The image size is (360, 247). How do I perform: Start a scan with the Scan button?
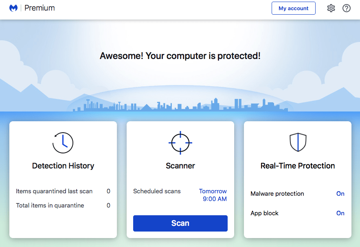(x=180, y=223)
